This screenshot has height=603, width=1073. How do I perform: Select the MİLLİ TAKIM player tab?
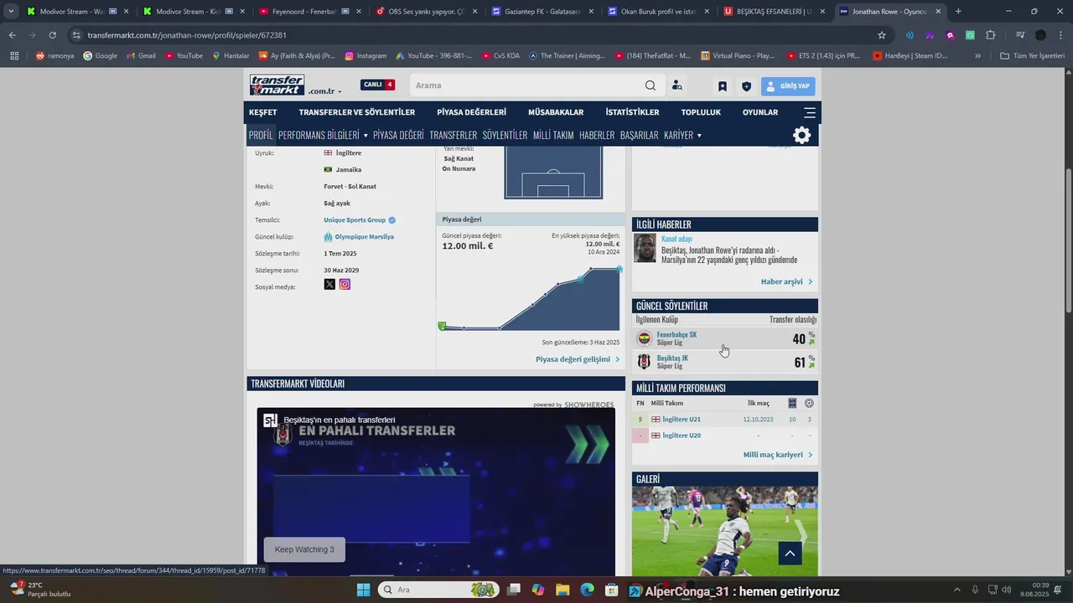click(553, 135)
